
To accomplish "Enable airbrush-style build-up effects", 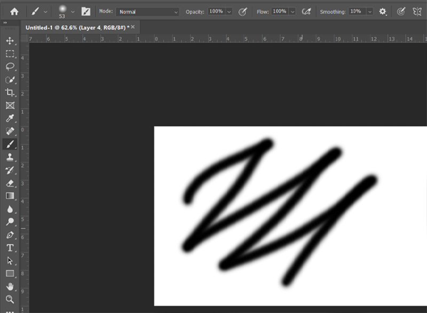I will click(306, 11).
